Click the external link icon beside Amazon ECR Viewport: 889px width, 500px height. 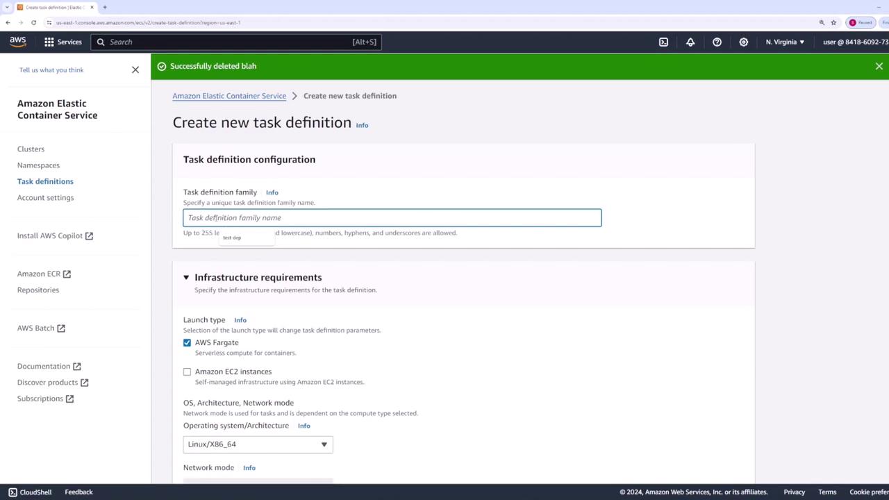pyautogui.click(x=67, y=274)
